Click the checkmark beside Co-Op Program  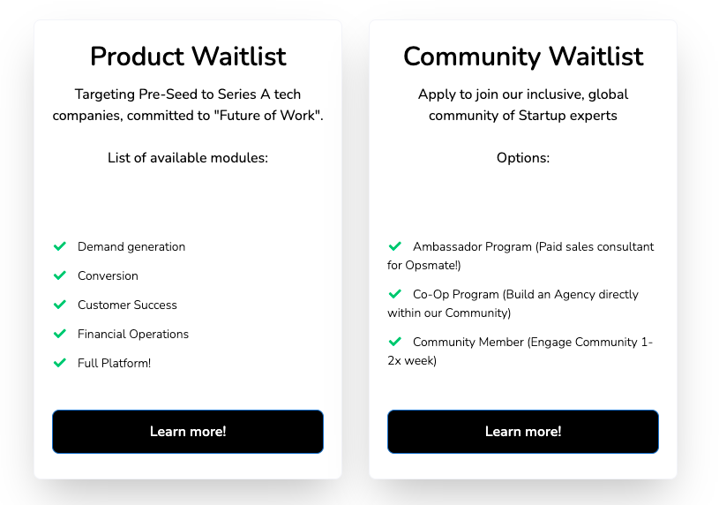pyautogui.click(x=395, y=294)
